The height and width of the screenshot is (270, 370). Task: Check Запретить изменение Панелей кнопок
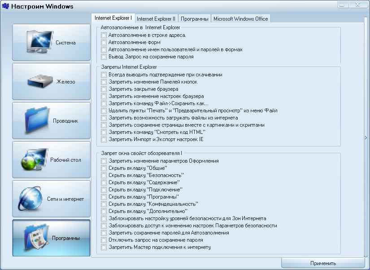(x=104, y=82)
